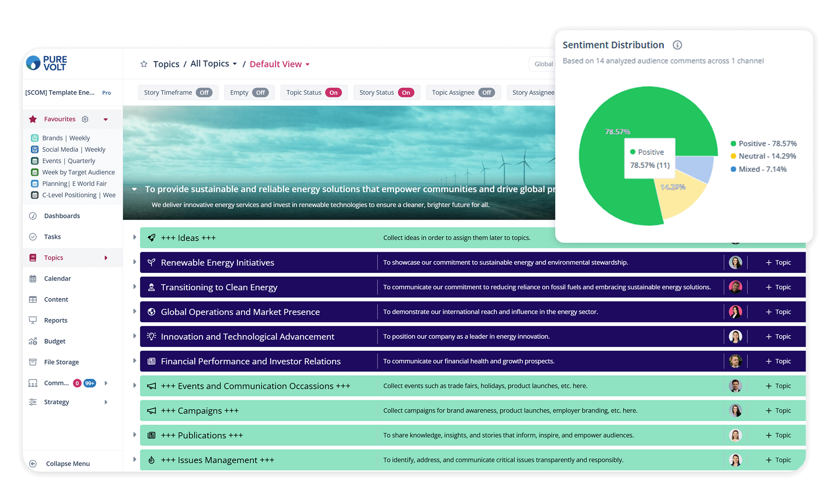
Task: Add Topic under Innovation and Technological Advancement
Action: [778, 336]
